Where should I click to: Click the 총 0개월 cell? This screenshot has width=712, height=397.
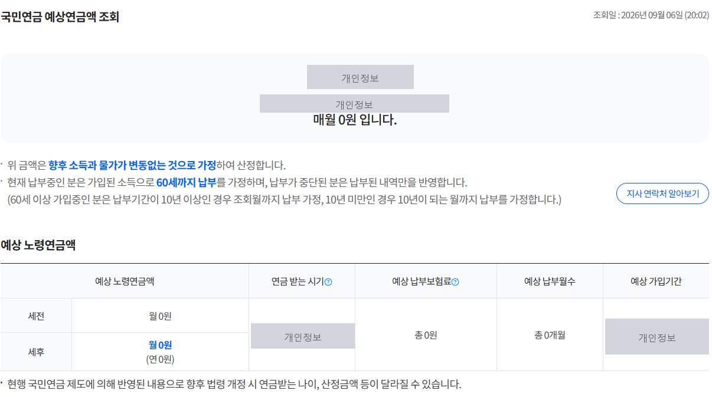[x=550, y=335]
